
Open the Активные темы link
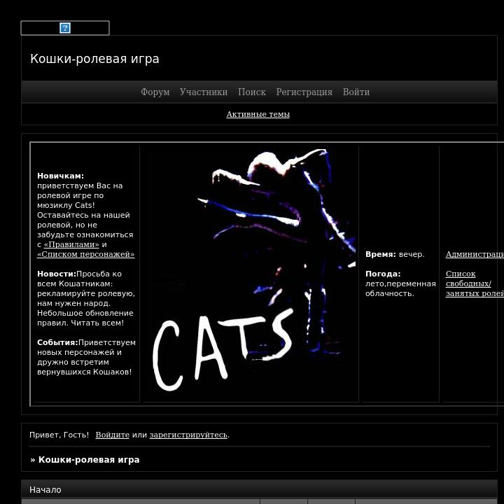(258, 114)
